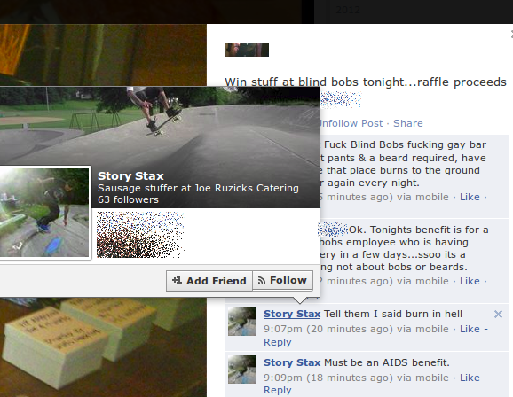Click the underlined Story Stax comment author link
The image size is (513, 397).
(x=292, y=314)
